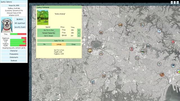Select Harass Passerby action
Viewport: 180px width, 101px height.
pyautogui.click(x=48, y=33)
